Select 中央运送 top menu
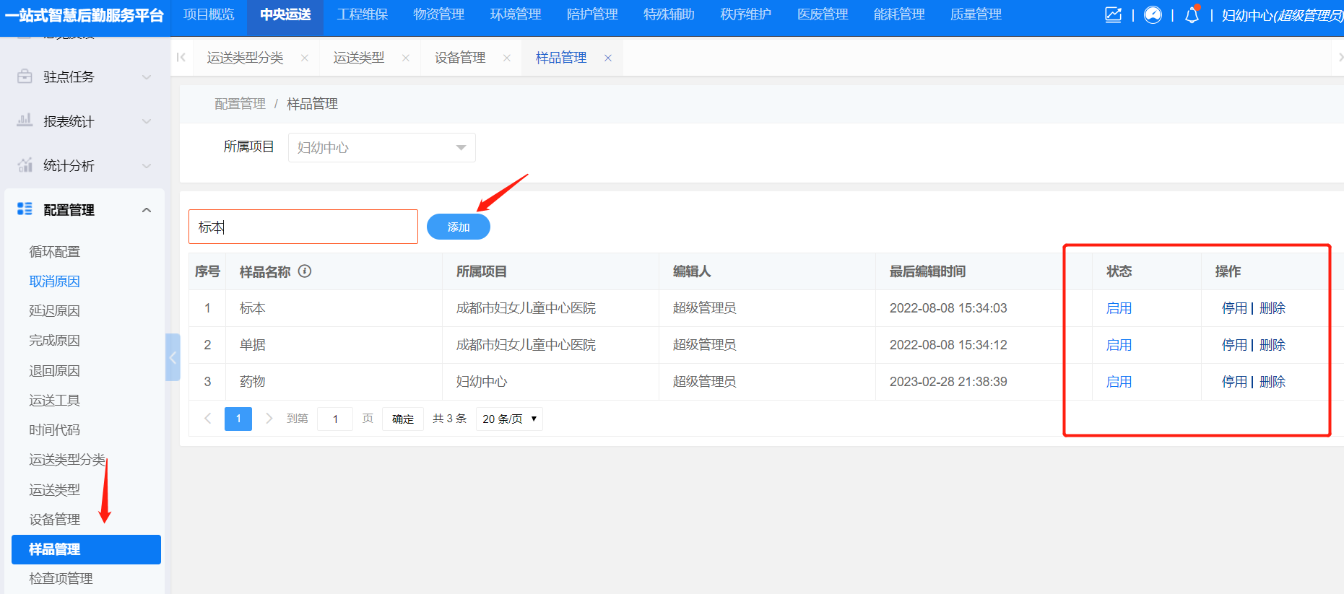 coord(285,14)
